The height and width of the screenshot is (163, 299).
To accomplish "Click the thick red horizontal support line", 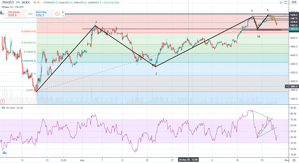I will pos(270,30).
